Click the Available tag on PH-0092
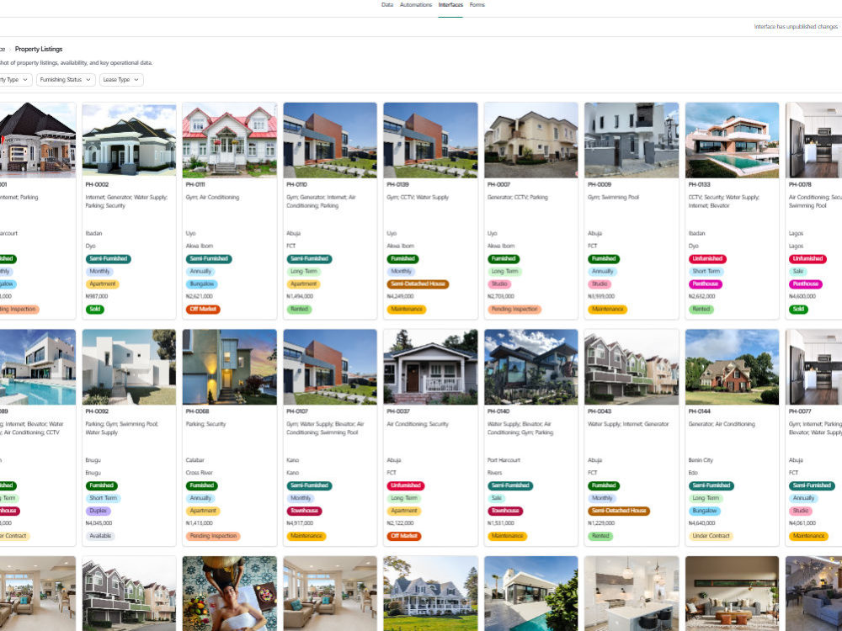842x631 pixels. pos(100,536)
